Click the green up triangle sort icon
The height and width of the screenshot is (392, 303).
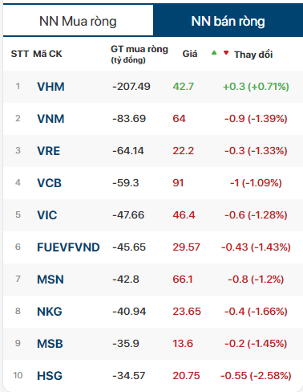[x=214, y=53]
